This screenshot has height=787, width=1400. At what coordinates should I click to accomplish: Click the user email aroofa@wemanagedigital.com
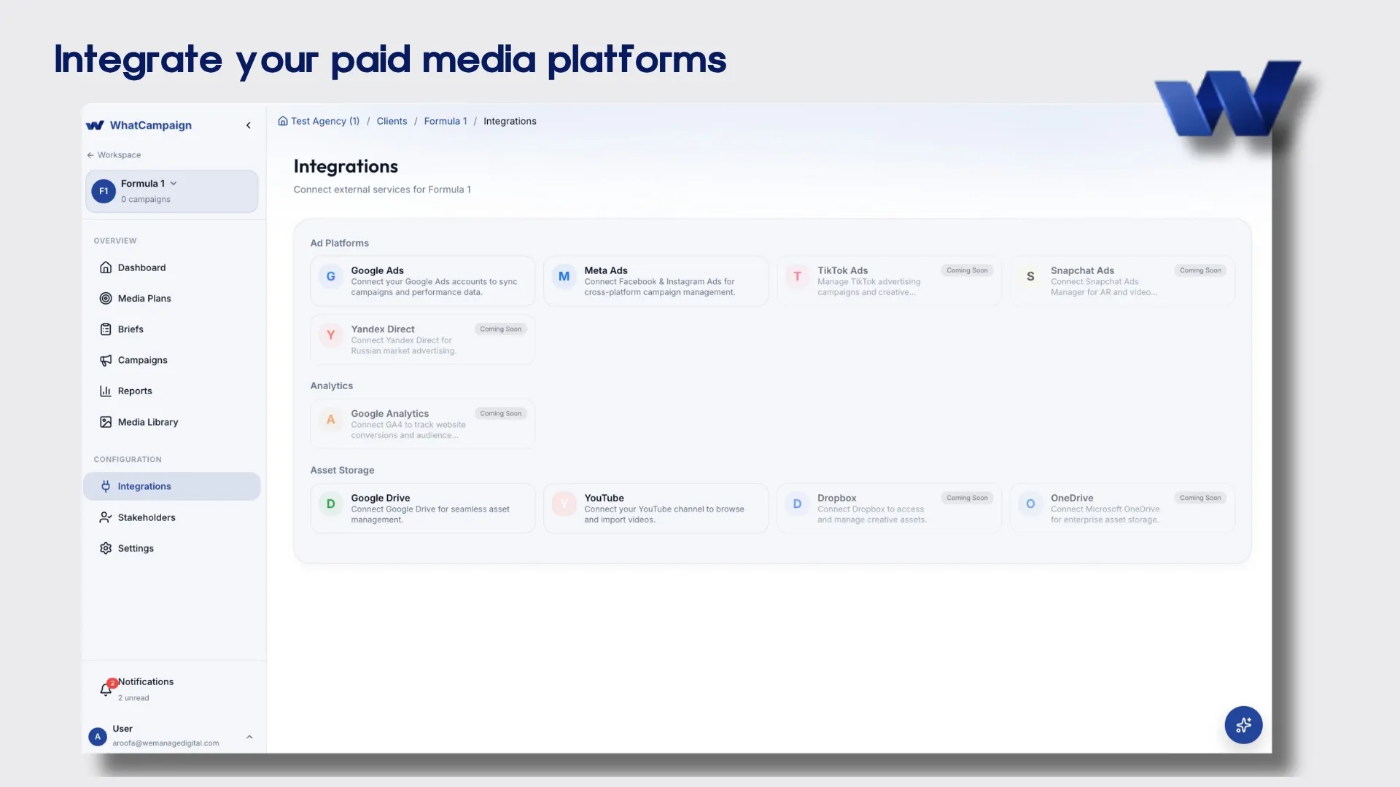pyautogui.click(x=166, y=743)
